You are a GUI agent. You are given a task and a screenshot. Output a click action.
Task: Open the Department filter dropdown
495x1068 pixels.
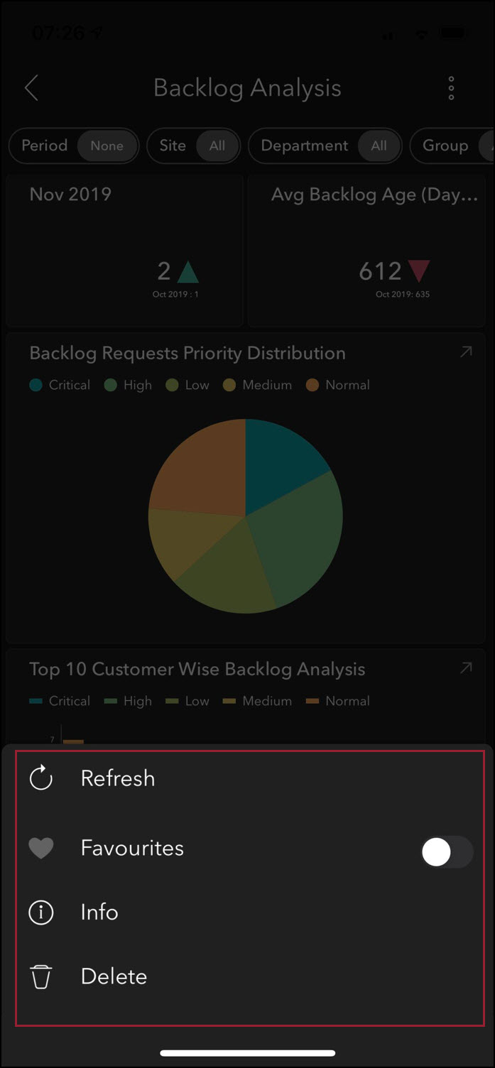325,146
